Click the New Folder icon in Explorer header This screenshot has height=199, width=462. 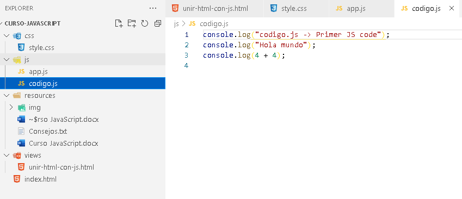132,23
